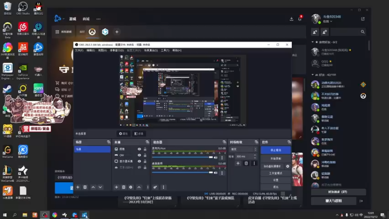Mute the Mic/Aux channel speaker icon

click(x=215, y=157)
